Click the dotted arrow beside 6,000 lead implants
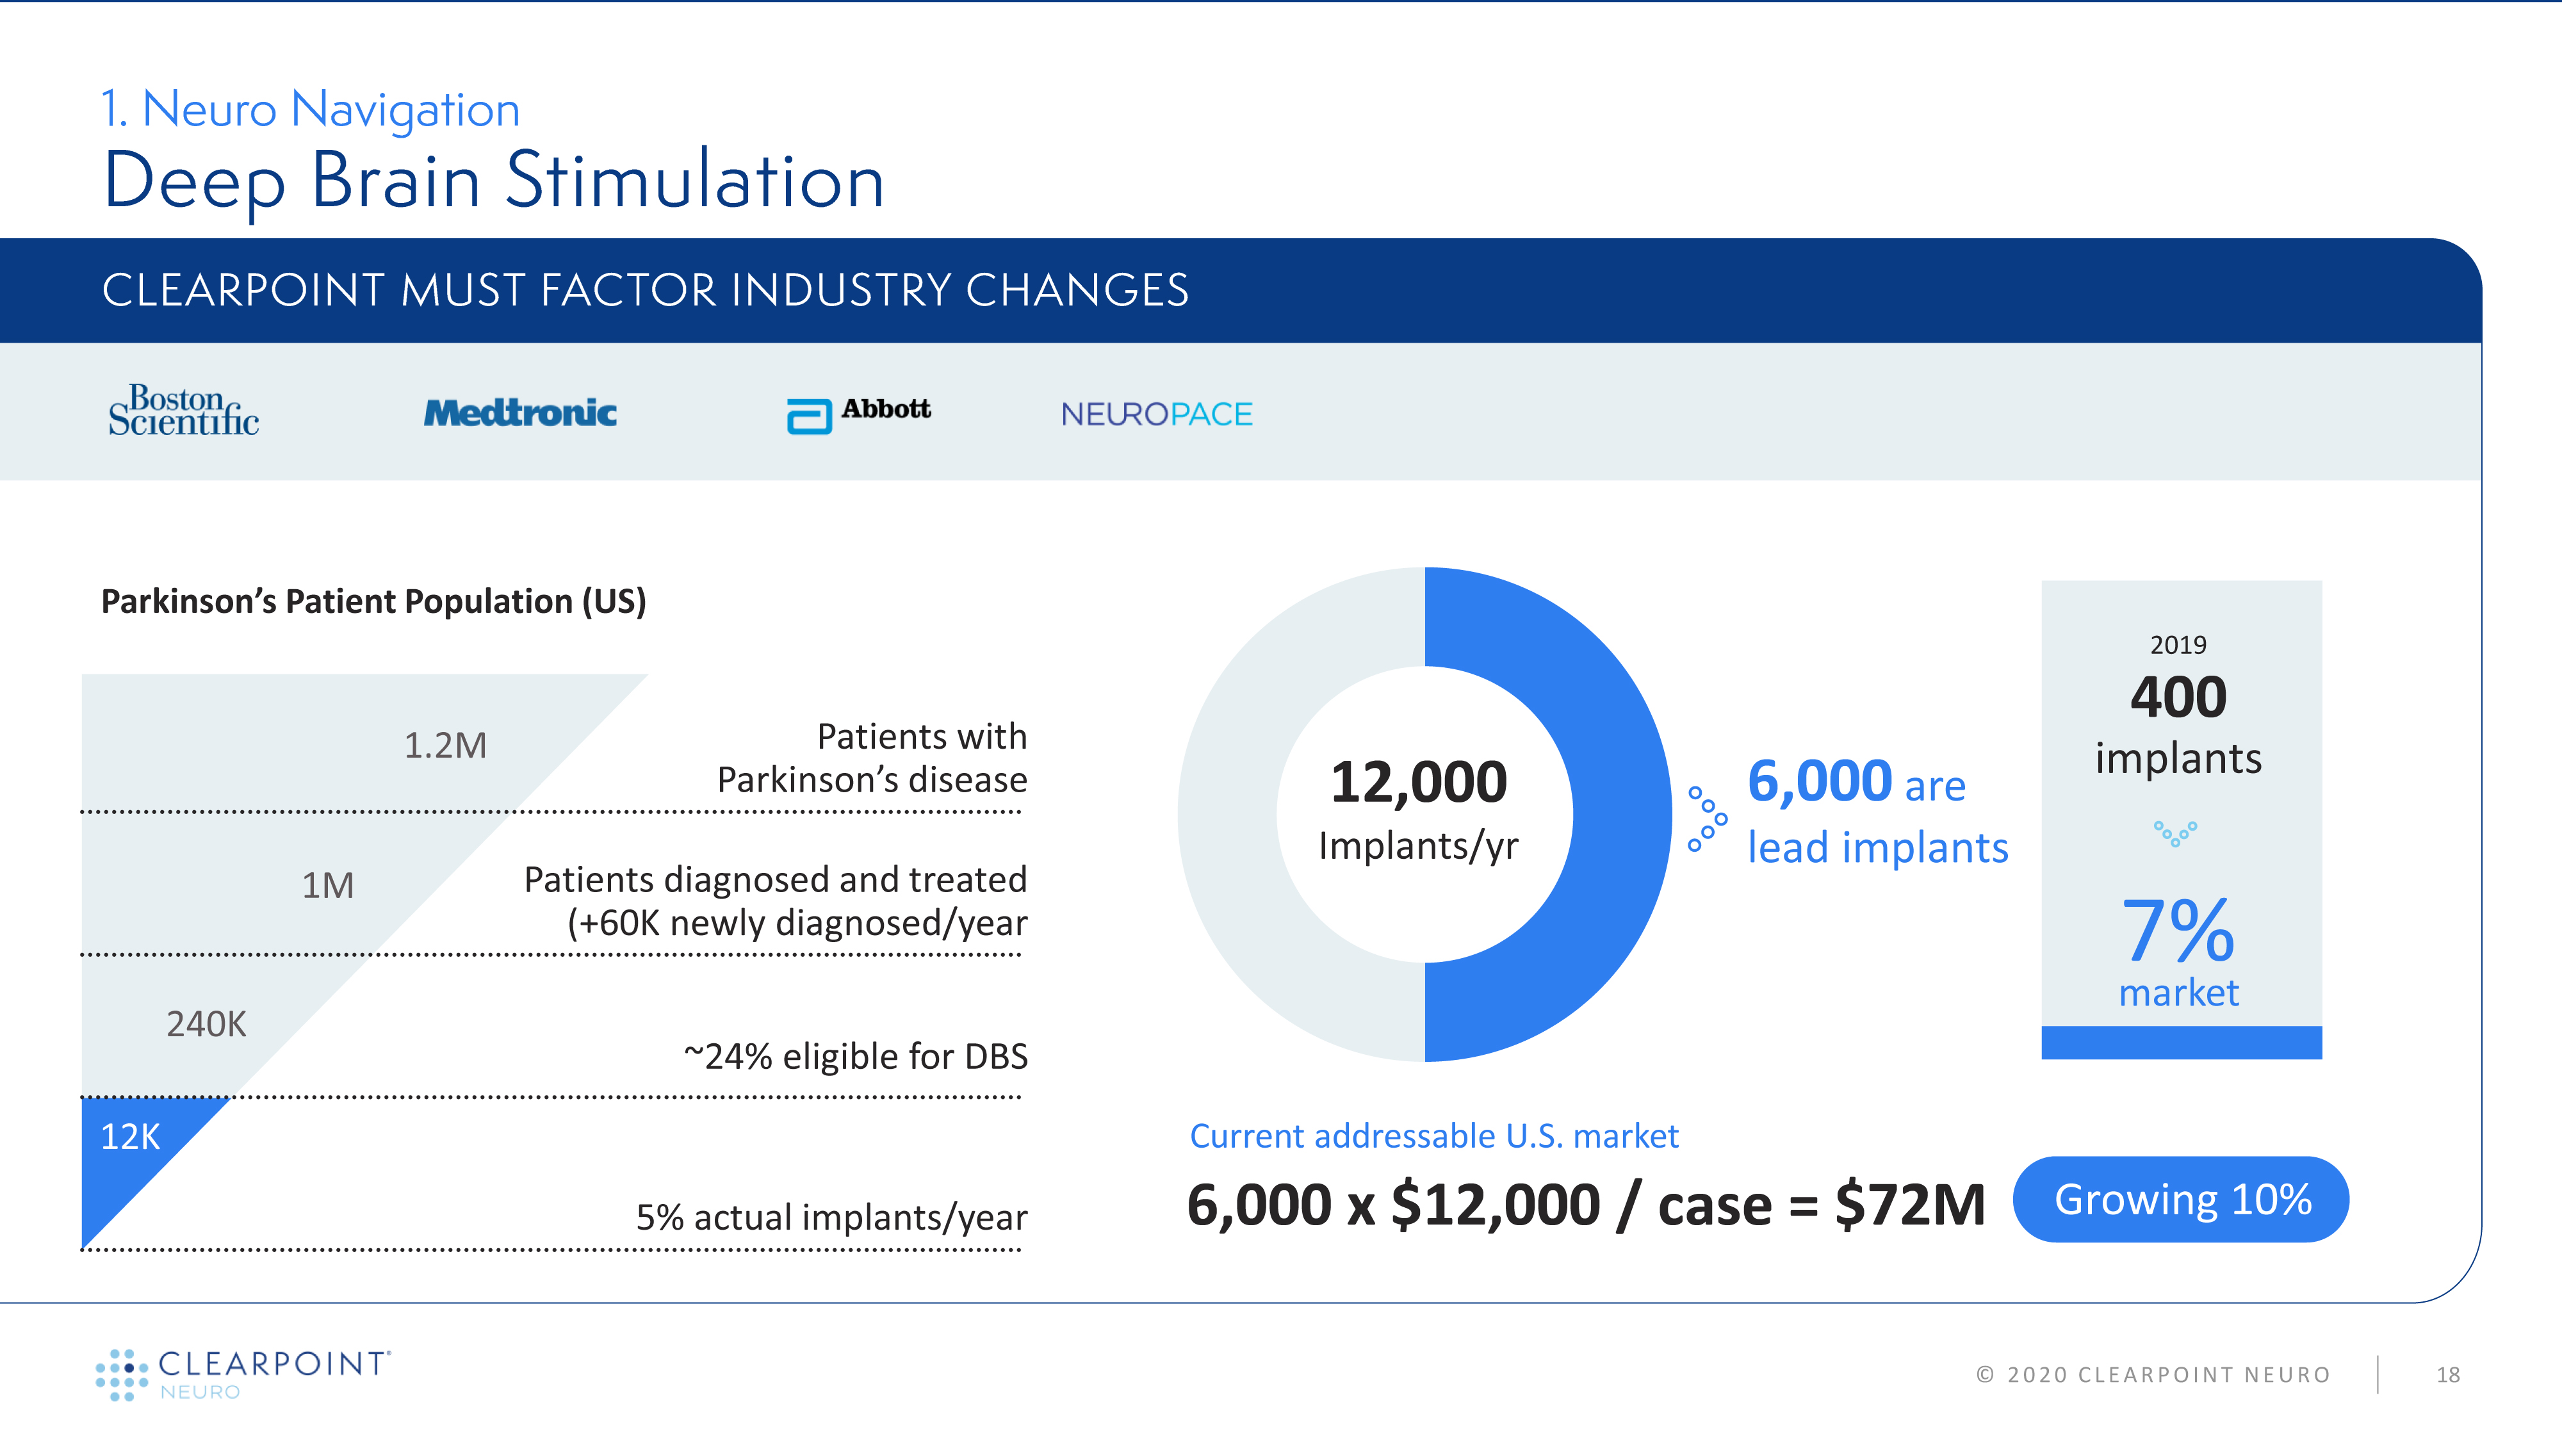 tap(1707, 818)
